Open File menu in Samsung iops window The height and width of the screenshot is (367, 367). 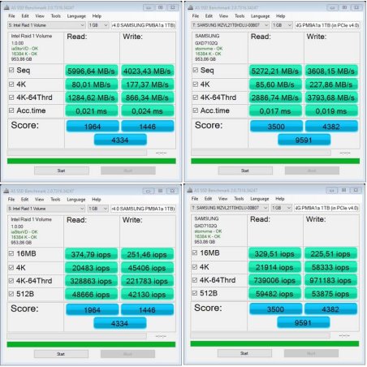(x=195, y=199)
